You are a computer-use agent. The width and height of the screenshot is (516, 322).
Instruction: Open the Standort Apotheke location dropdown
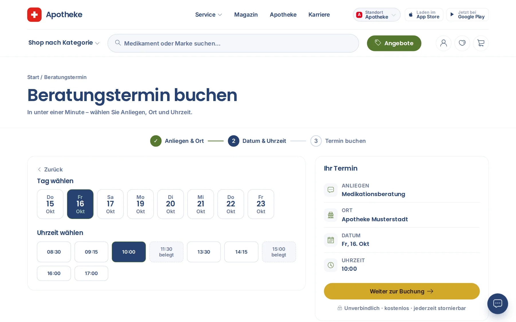pyautogui.click(x=377, y=15)
